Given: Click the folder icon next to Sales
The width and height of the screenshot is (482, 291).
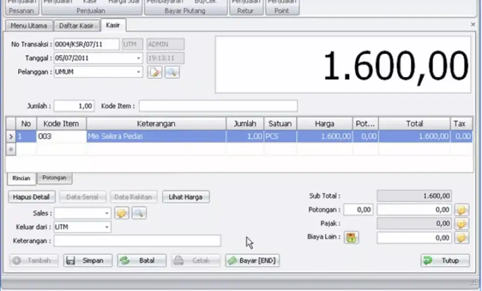Looking at the screenshot, I should (x=122, y=213).
